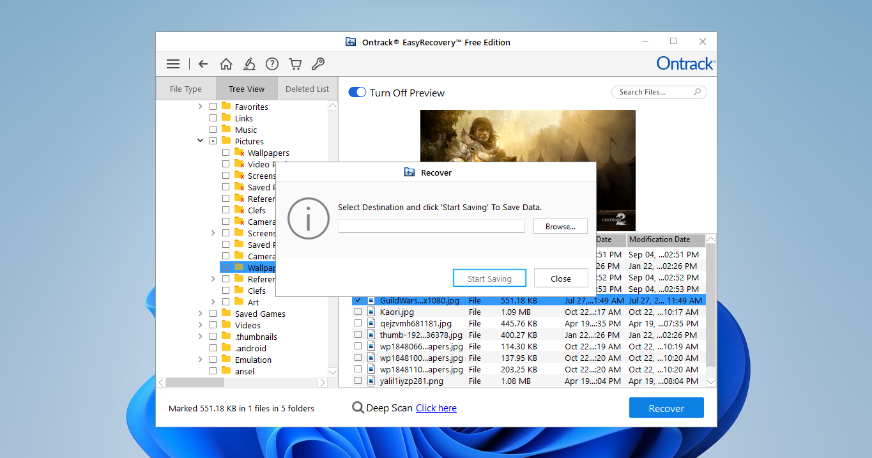Image resolution: width=872 pixels, height=458 pixels.
Task: Check the Emulation folder checkbox
Action: 213,360
